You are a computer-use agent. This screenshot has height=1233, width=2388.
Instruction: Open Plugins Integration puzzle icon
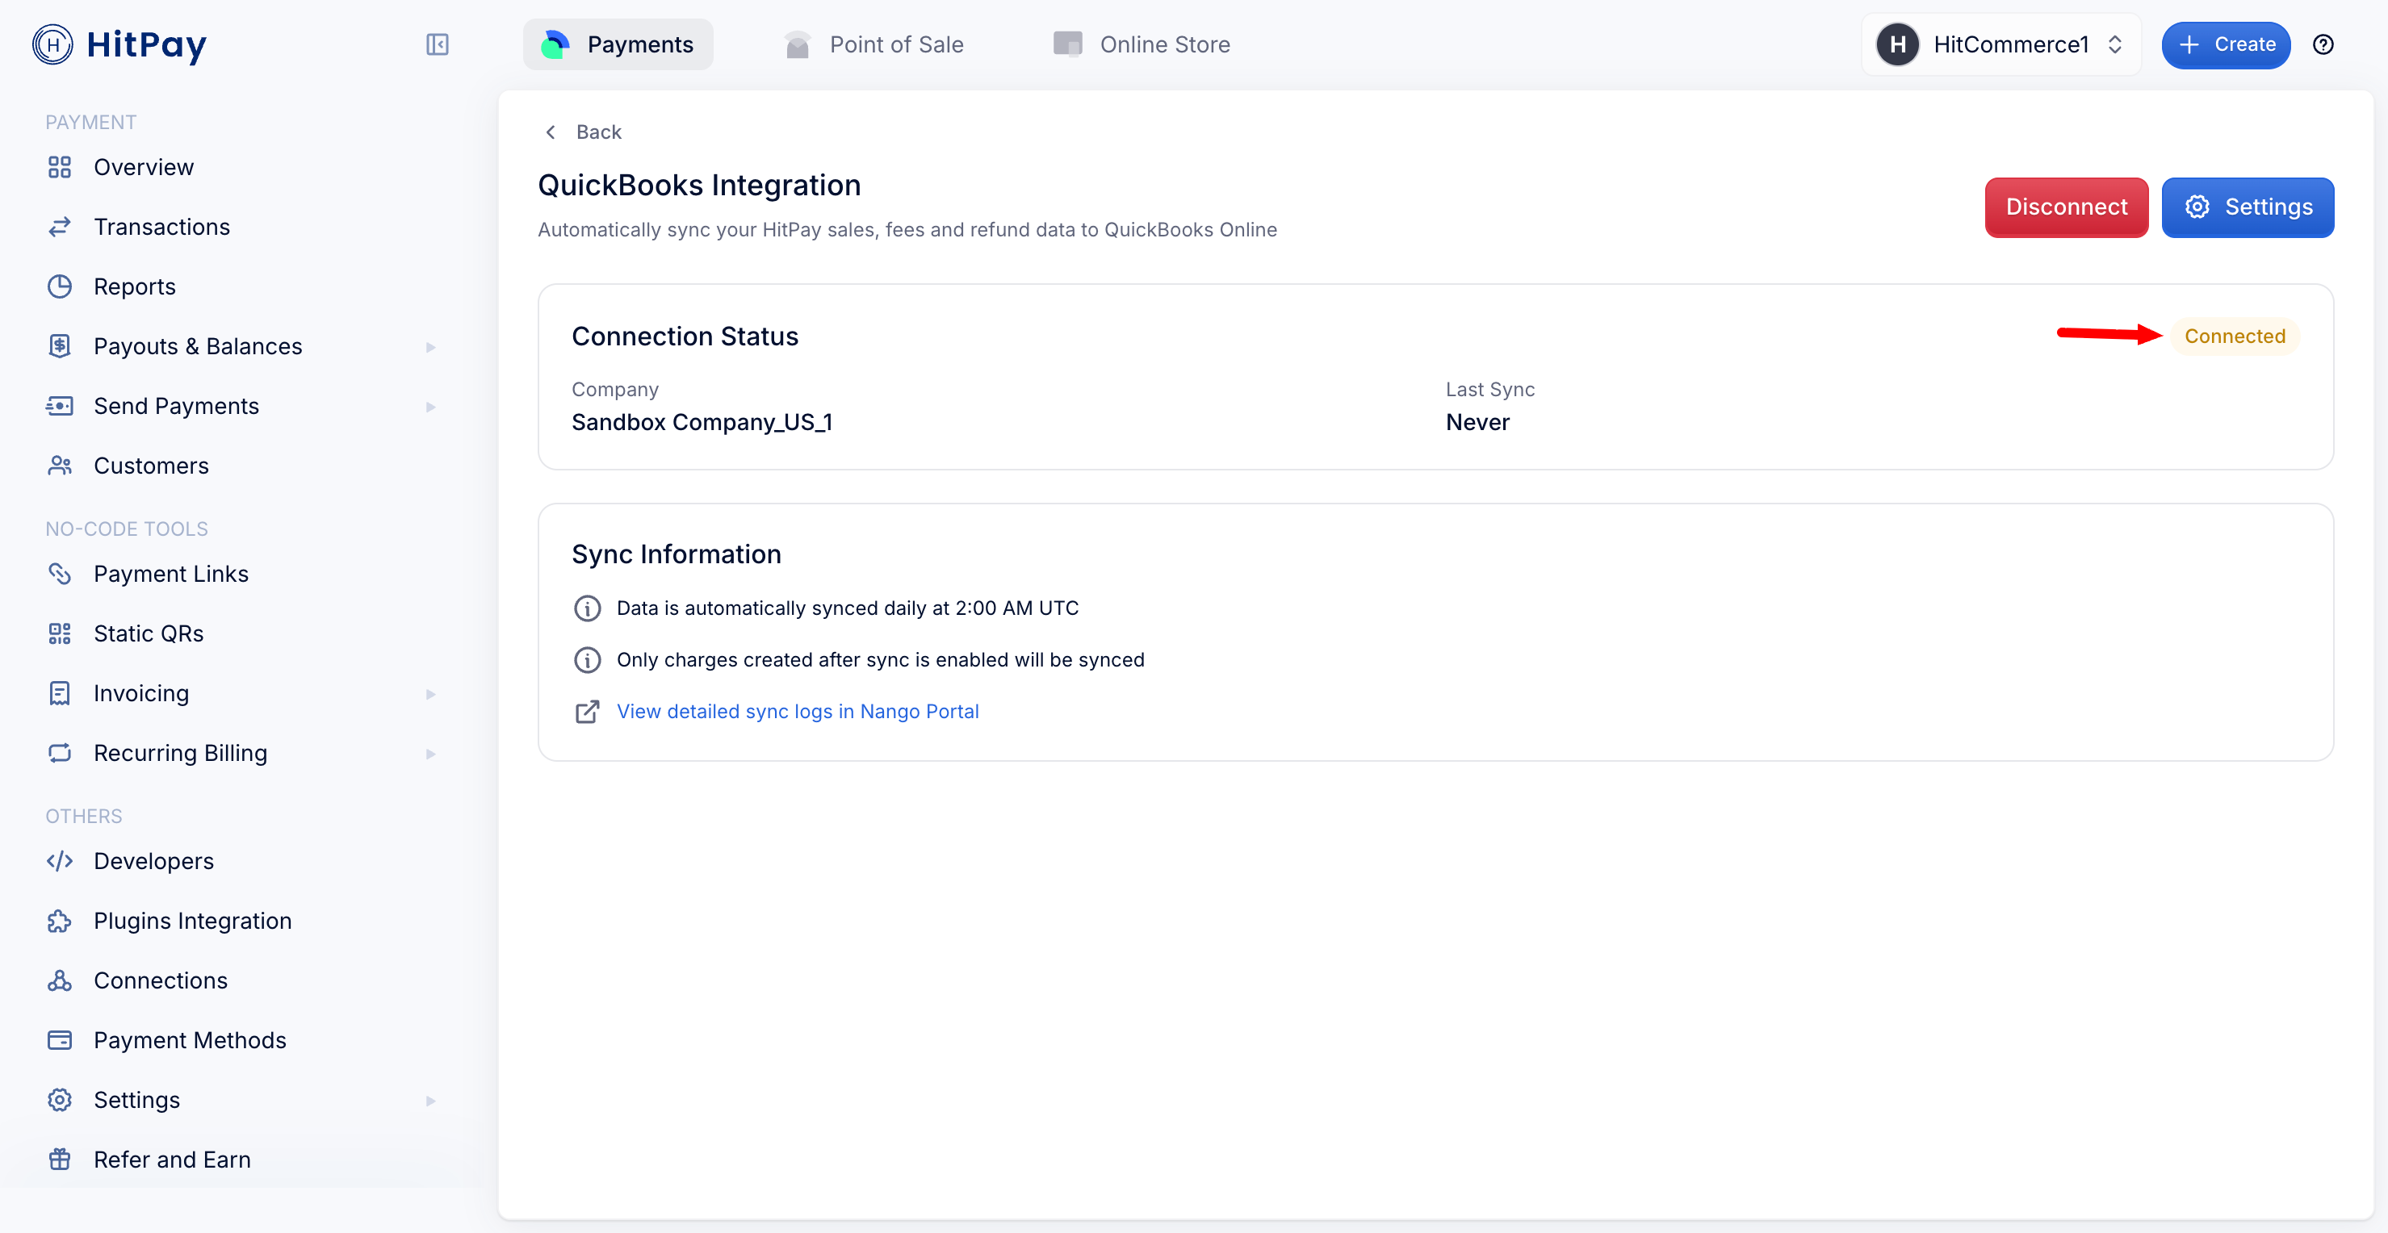59,921
